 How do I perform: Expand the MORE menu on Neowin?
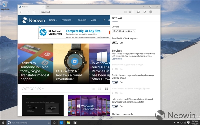[x=95, y=20]
